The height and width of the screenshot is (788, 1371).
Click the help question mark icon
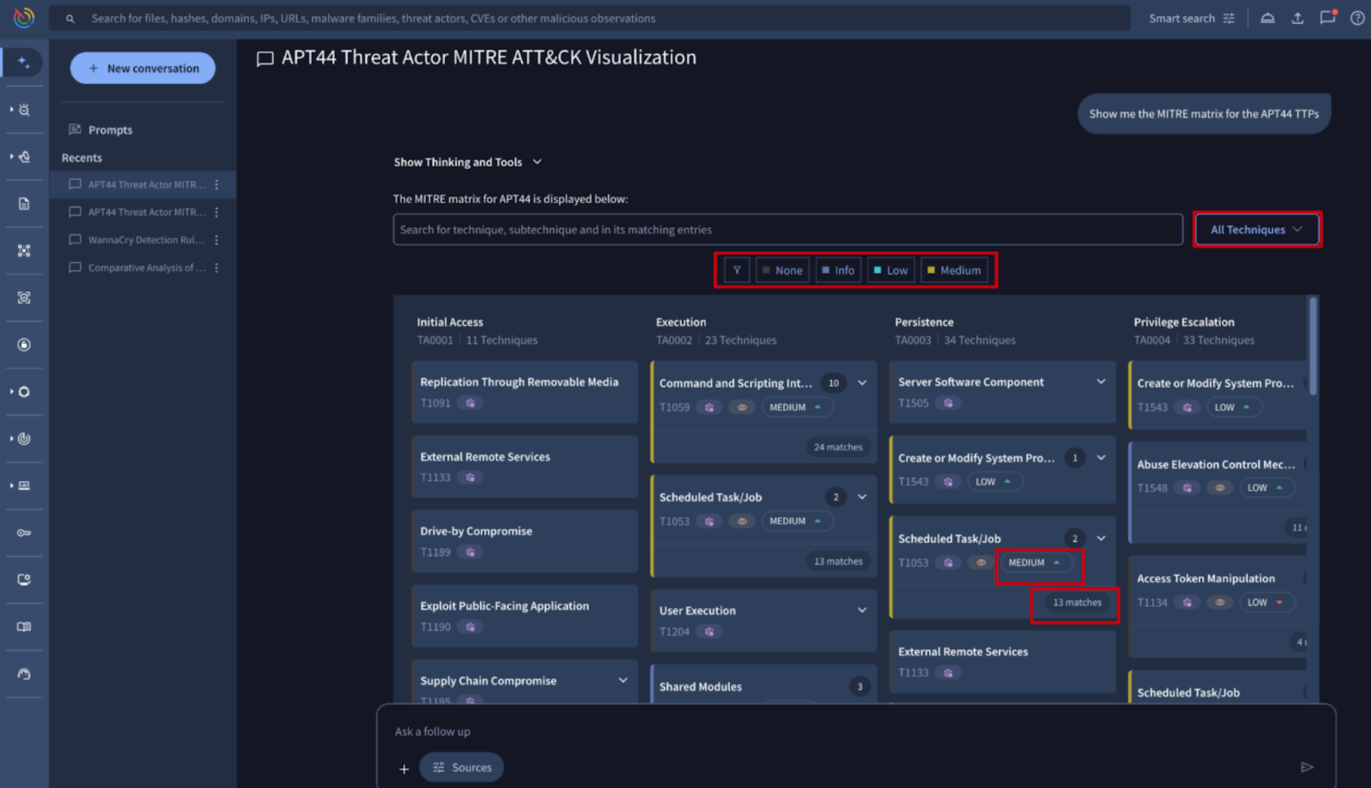[x=1357, y=18]
